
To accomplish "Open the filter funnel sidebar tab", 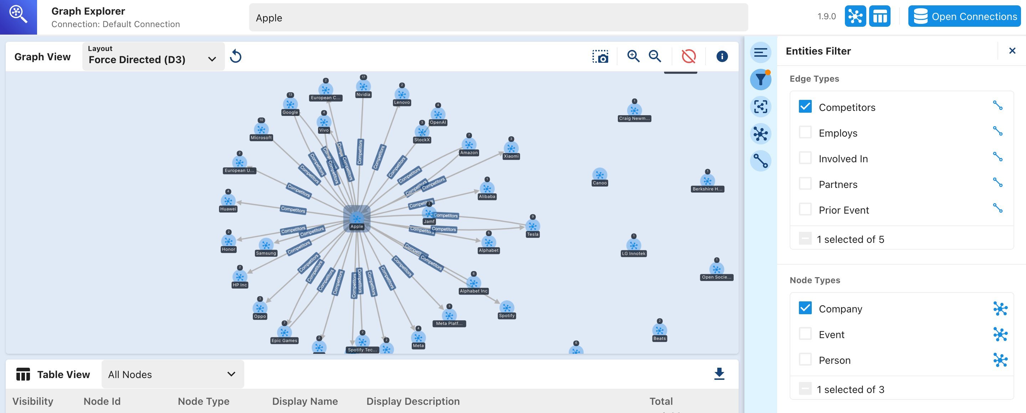I will pyautogui.click(x=760, y=80).
